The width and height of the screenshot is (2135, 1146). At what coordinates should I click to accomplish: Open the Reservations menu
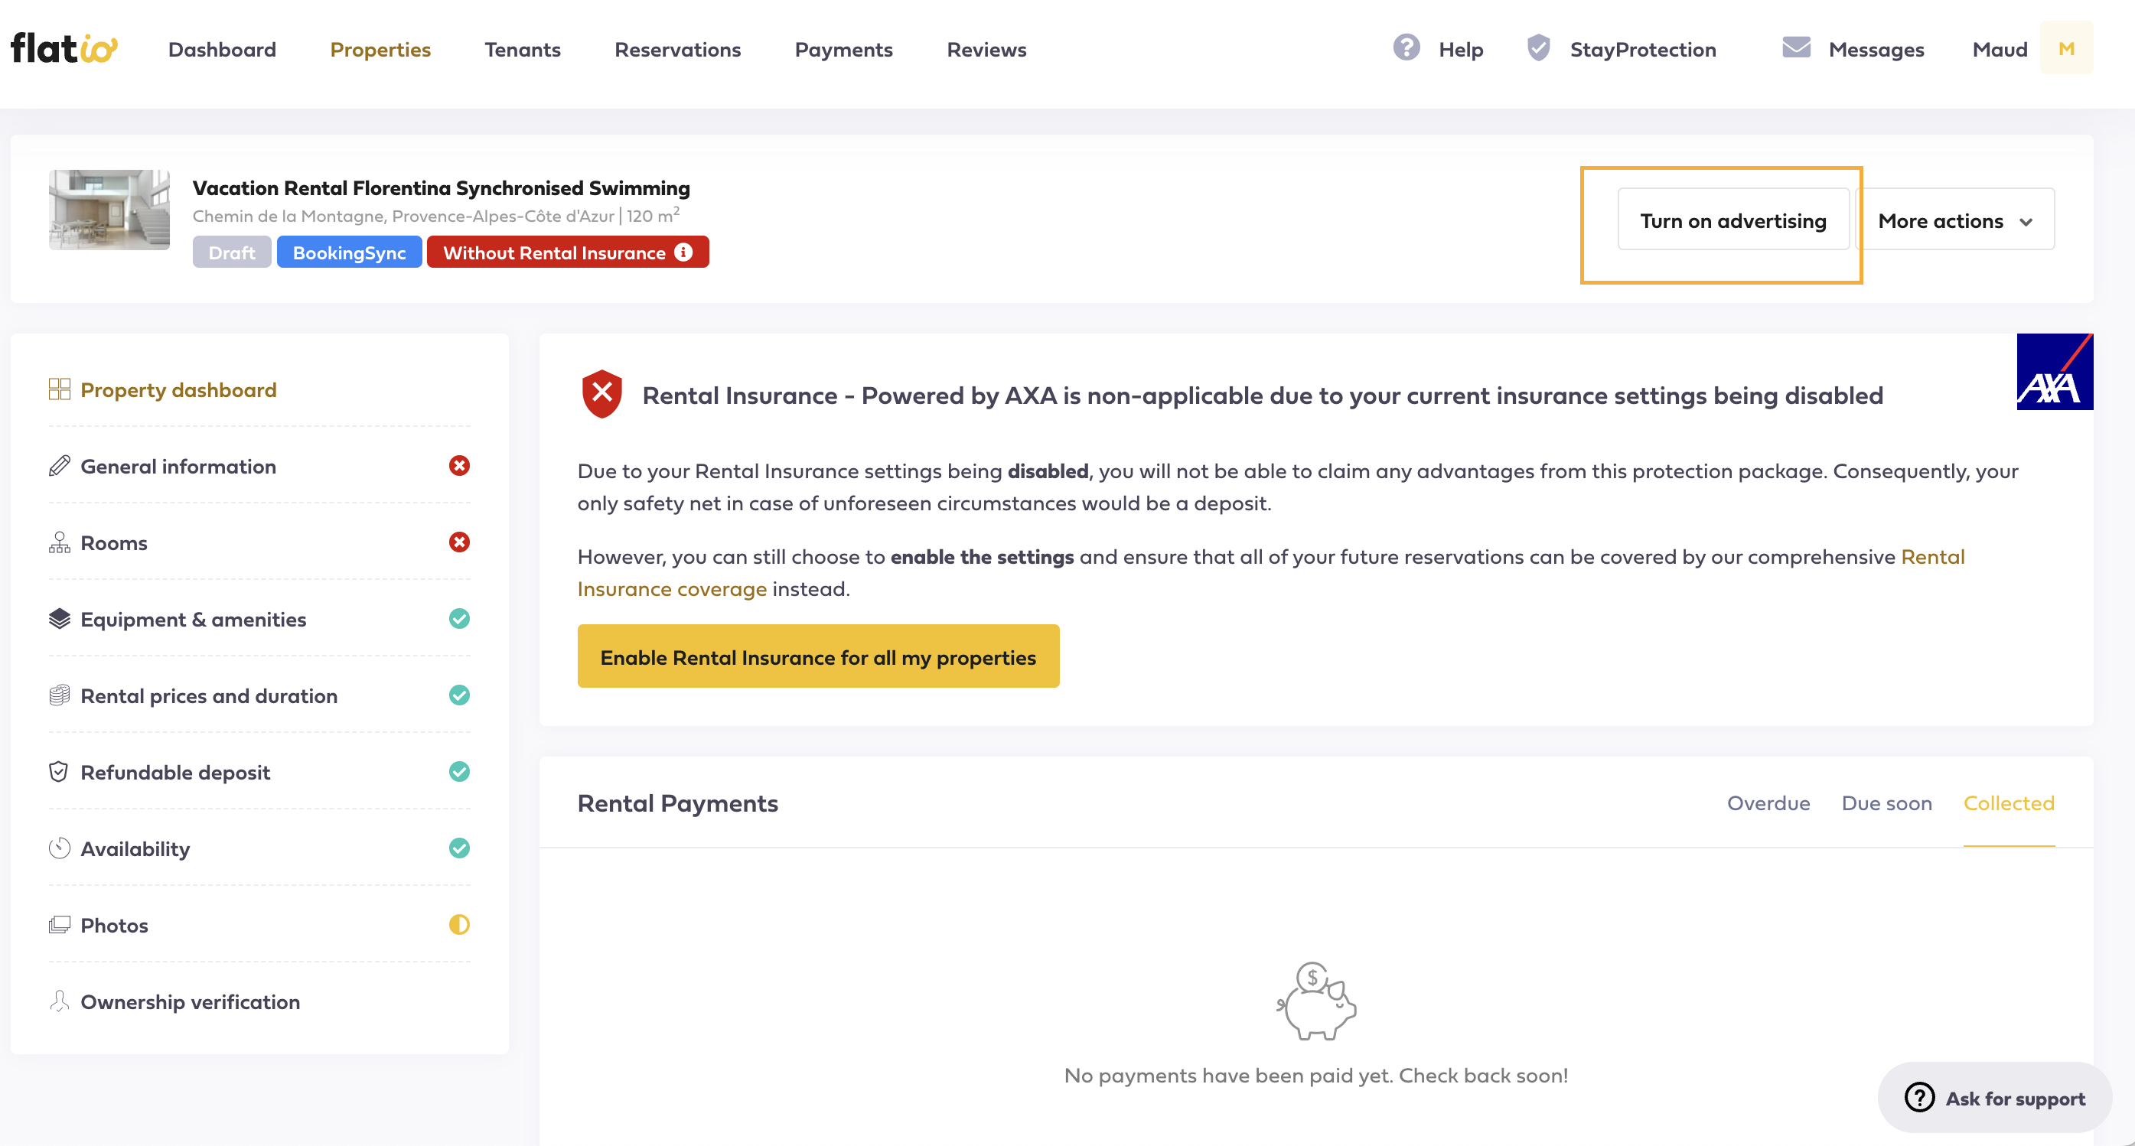tap(677, 50)
